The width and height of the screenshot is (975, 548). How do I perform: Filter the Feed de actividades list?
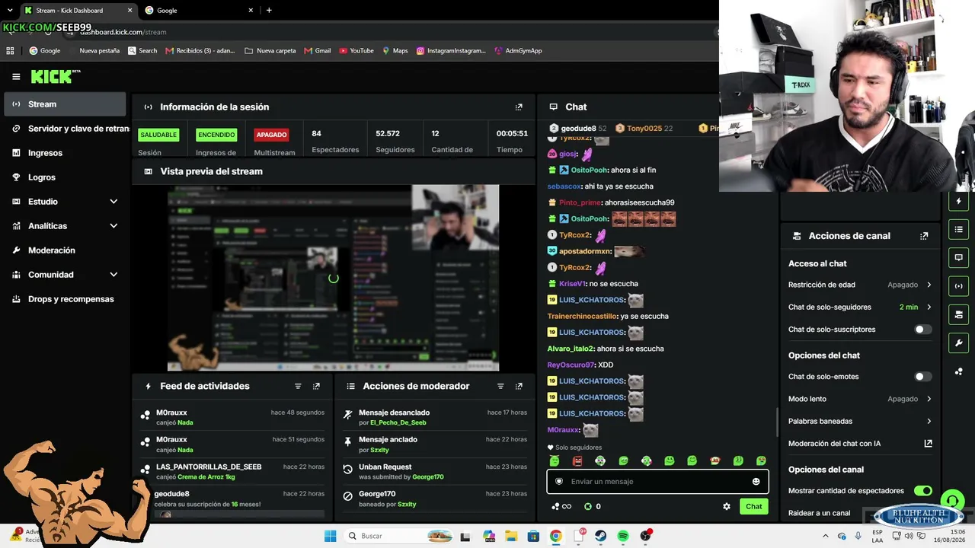click(x=298, y=387)
